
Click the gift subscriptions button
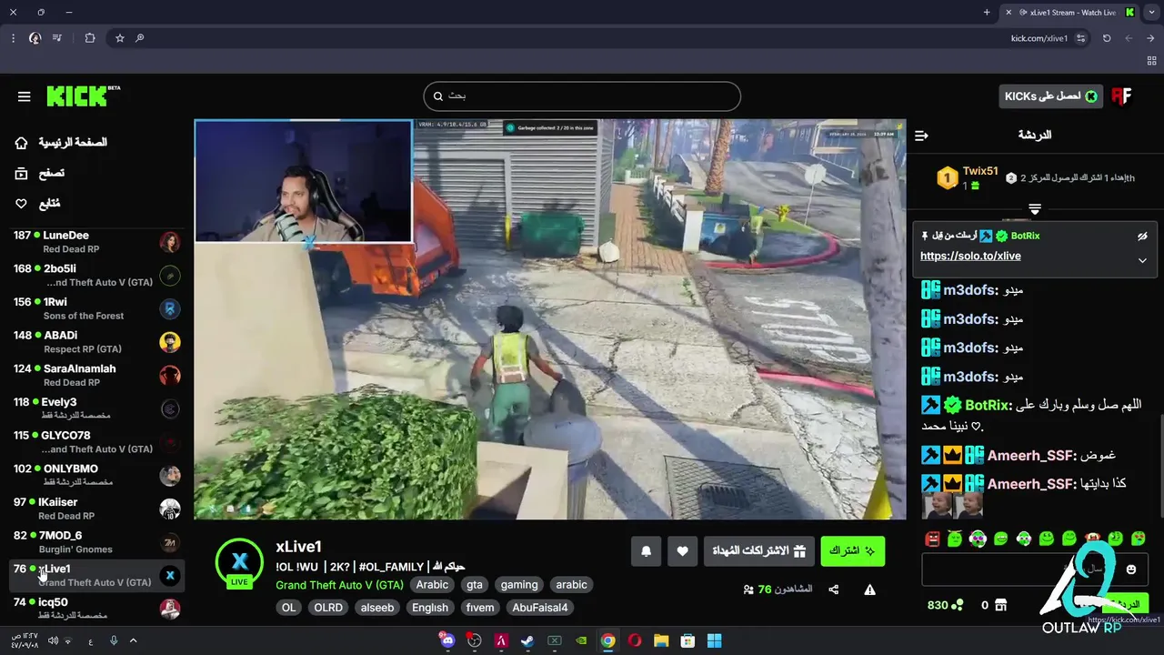click(759, 551)
